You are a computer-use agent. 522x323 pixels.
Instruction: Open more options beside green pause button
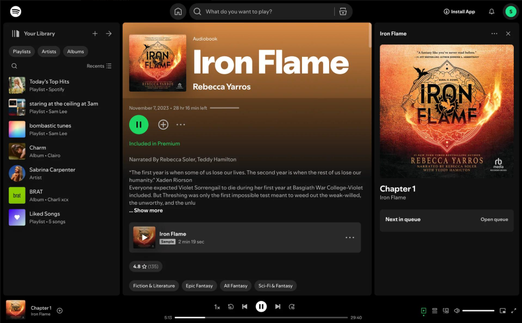pyautogui.click(x=181, y=124)
